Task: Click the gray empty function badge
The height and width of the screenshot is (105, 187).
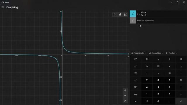Action: tap(133, 20)
